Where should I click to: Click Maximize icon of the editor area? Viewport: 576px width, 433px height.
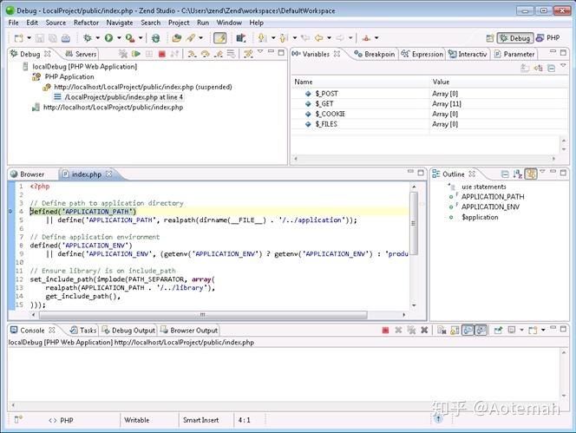click(x=421, y=173)
